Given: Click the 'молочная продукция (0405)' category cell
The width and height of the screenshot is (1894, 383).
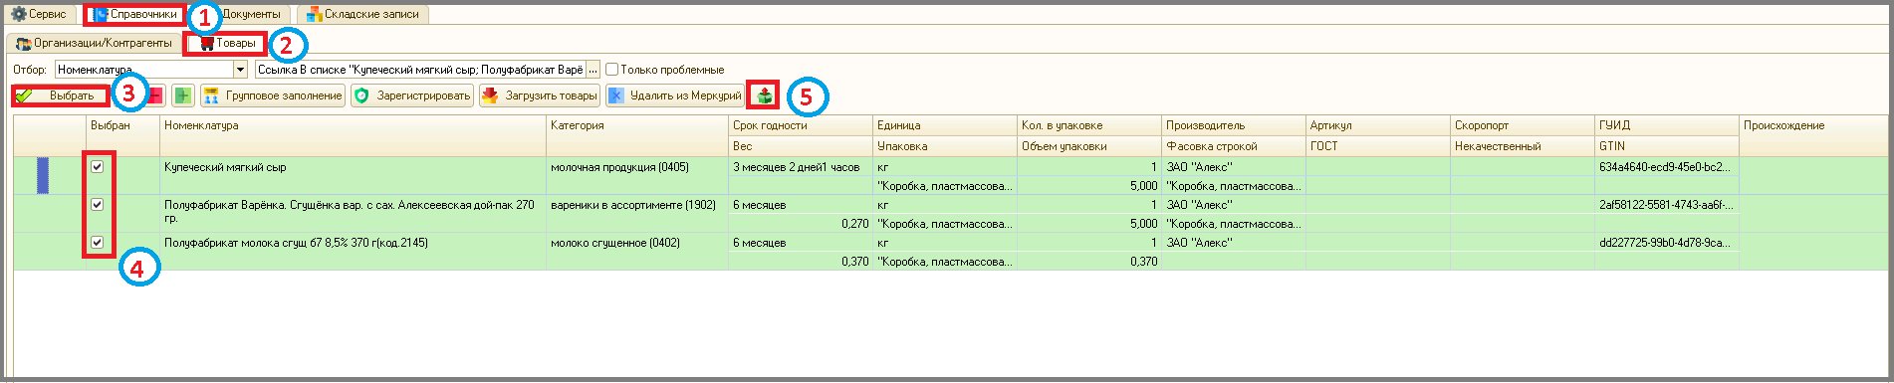Looking at the screenshot, I should (x=619, y=167).
